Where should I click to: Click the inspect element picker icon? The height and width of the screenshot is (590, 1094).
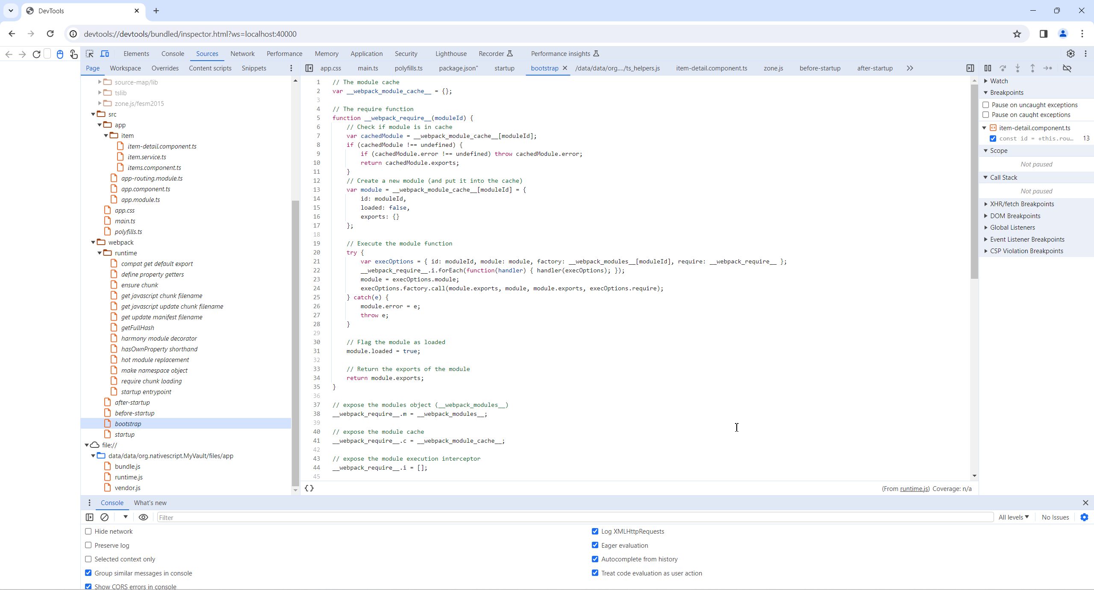(x=89, y=54)
